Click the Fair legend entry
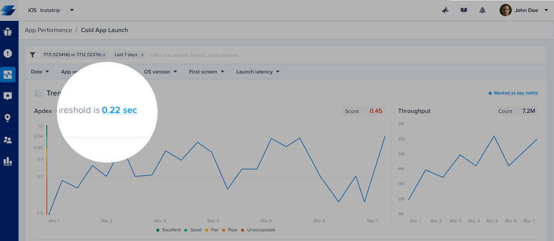The height and width of the screenshot is (241, 554). point(212,230)
